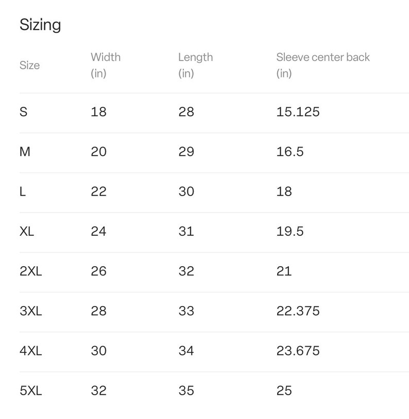The image size is (409, 419).
Task: Select the 5XL size row label
Action: coord(31,391)
